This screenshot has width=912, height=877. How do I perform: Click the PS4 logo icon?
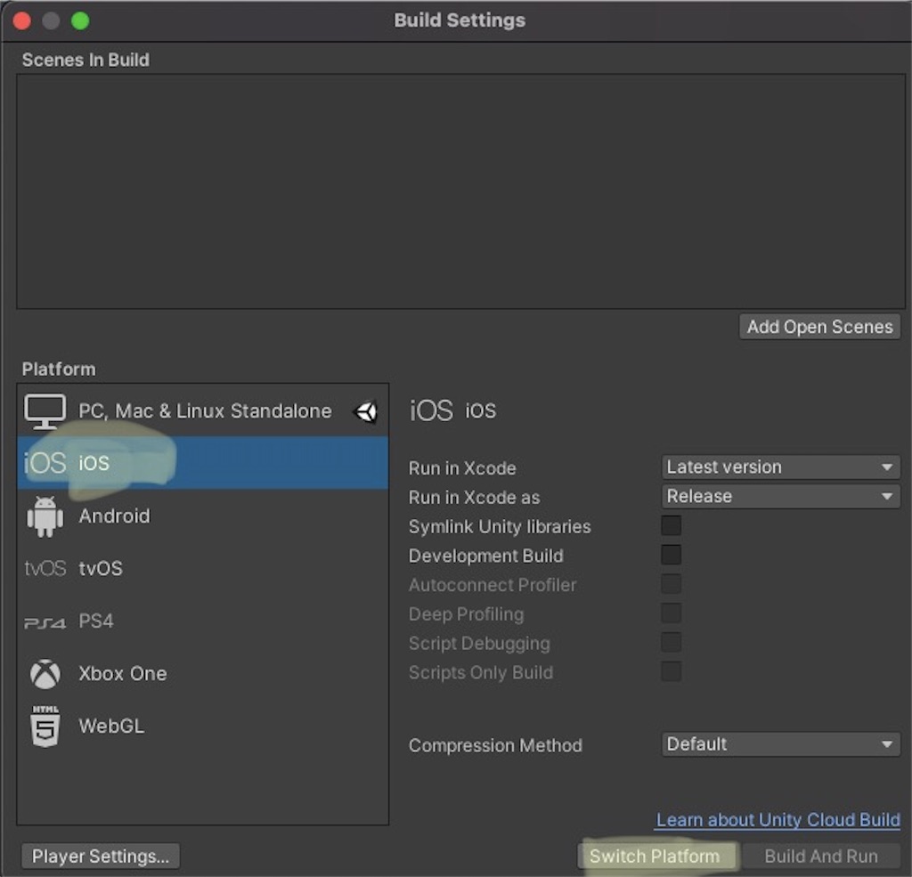pos(45,623)
